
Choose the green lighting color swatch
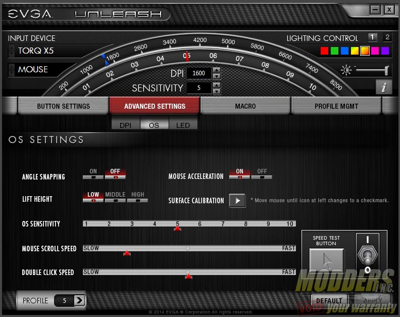pos(334,51)
